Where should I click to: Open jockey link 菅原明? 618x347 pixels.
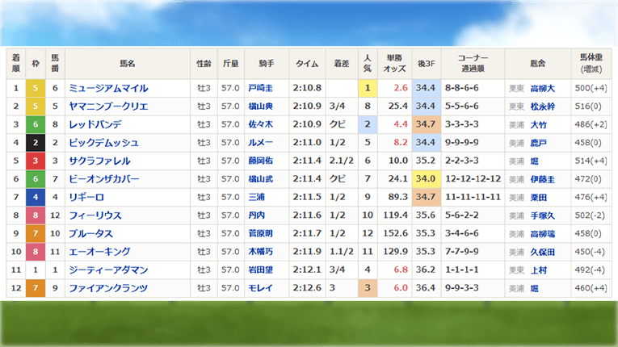pos(260,233)
